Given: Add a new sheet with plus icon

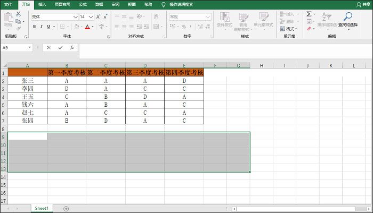Looking at the screenshot, I should pos(66,209).
